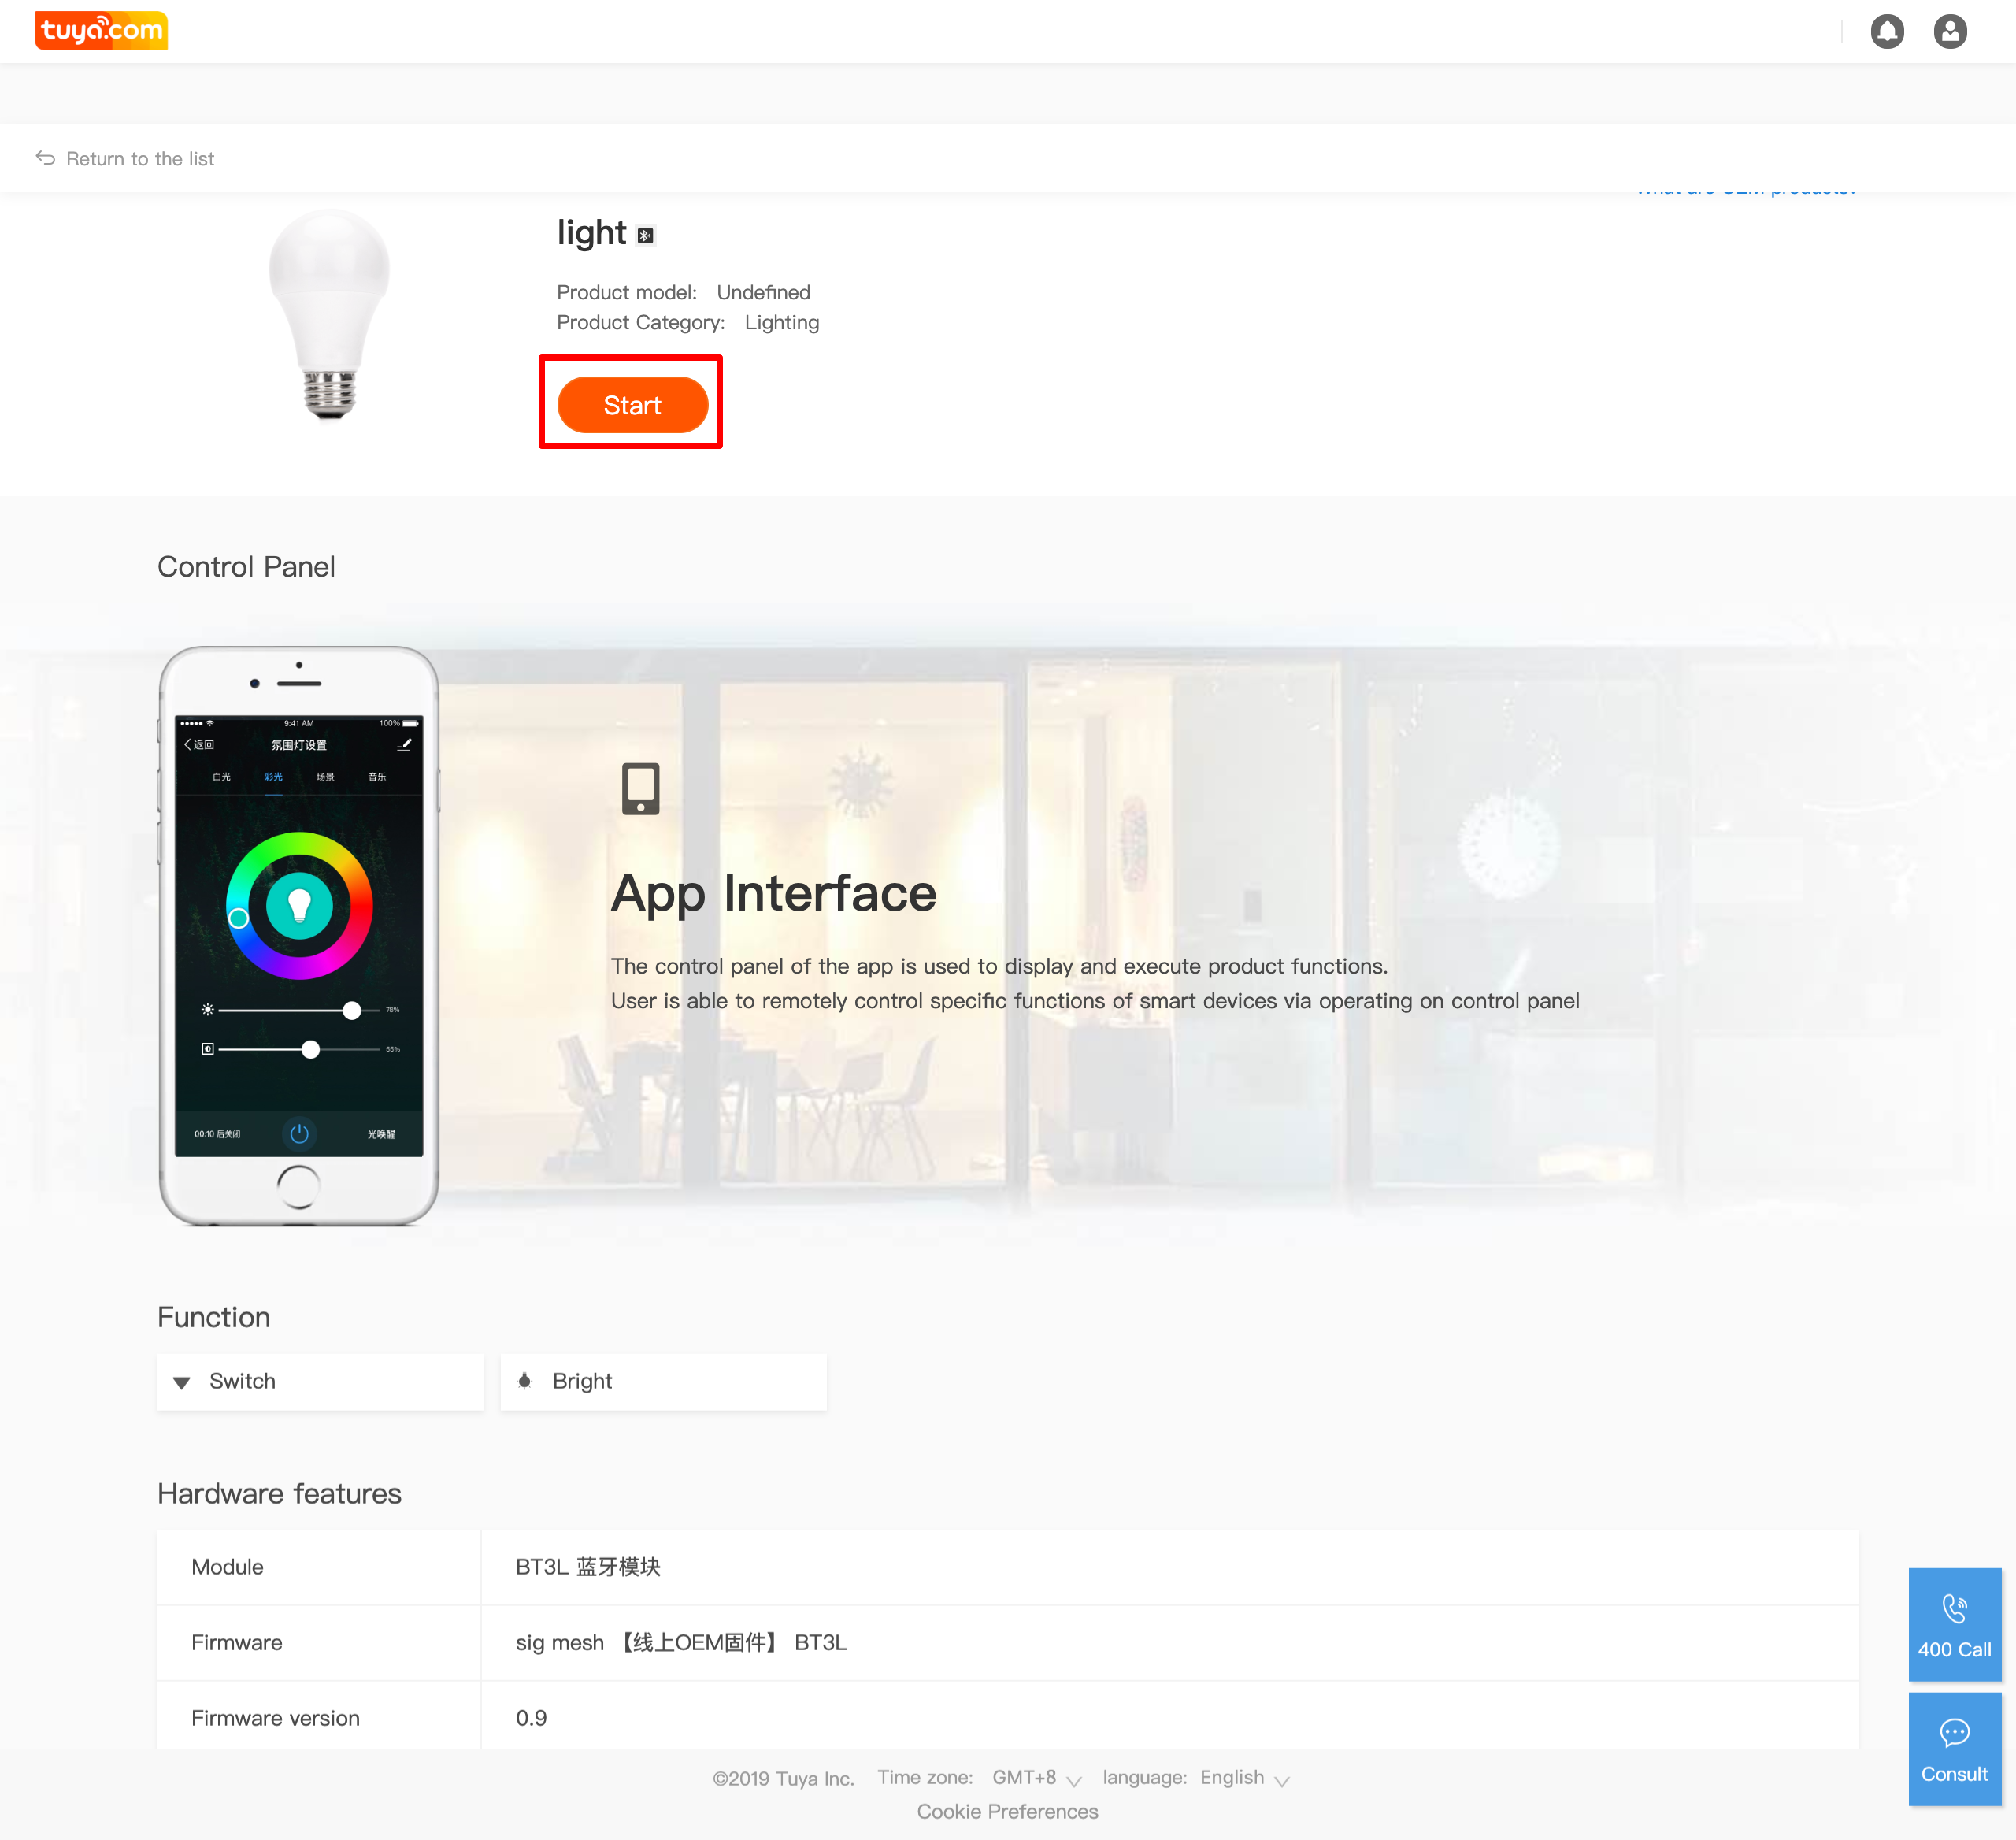Click the brightness slider in phone preview

[x=299, y=1010]
